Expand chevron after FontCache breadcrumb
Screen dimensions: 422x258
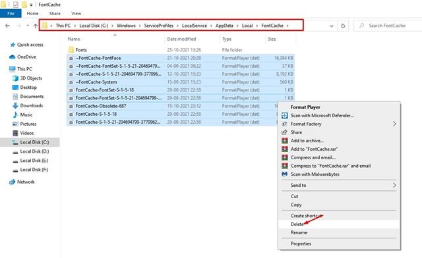point(287,26)
